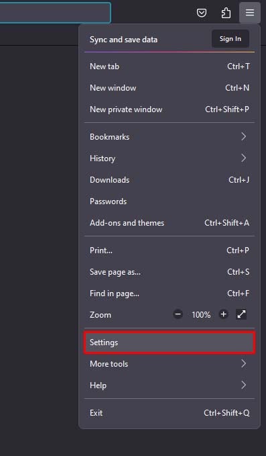Open Add-ons and themes
This screenshot has width=266, height=456.
pos(170,223)
